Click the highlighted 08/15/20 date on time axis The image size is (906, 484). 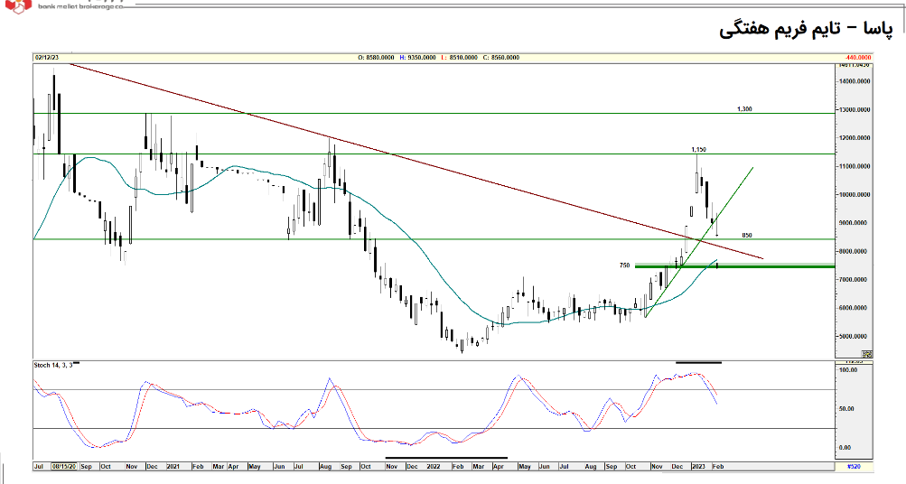tap(65, 465)
